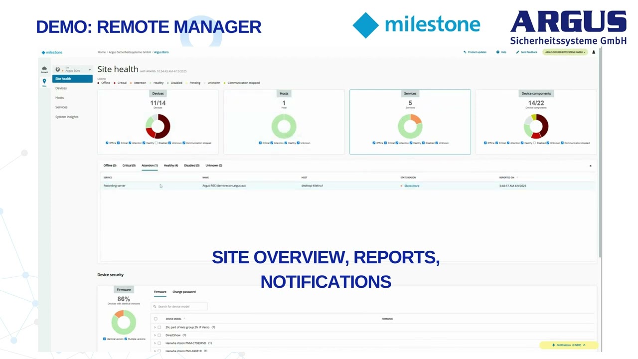The height and width of the screenshot is (359, 638).
Task: Click the search magnifier icon for device model
Action: click(155, 306)
